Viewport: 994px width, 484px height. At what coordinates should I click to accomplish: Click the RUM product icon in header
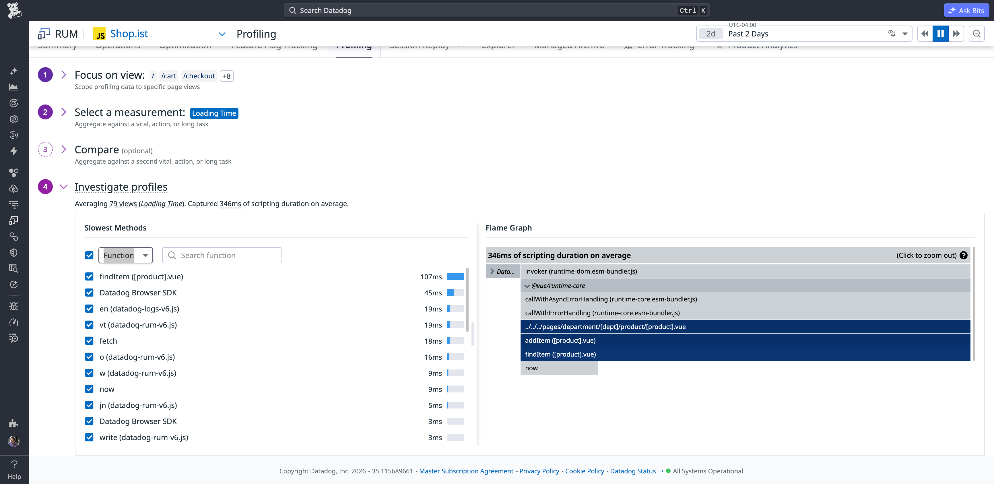pyautogui.click(x=44, y=34)
